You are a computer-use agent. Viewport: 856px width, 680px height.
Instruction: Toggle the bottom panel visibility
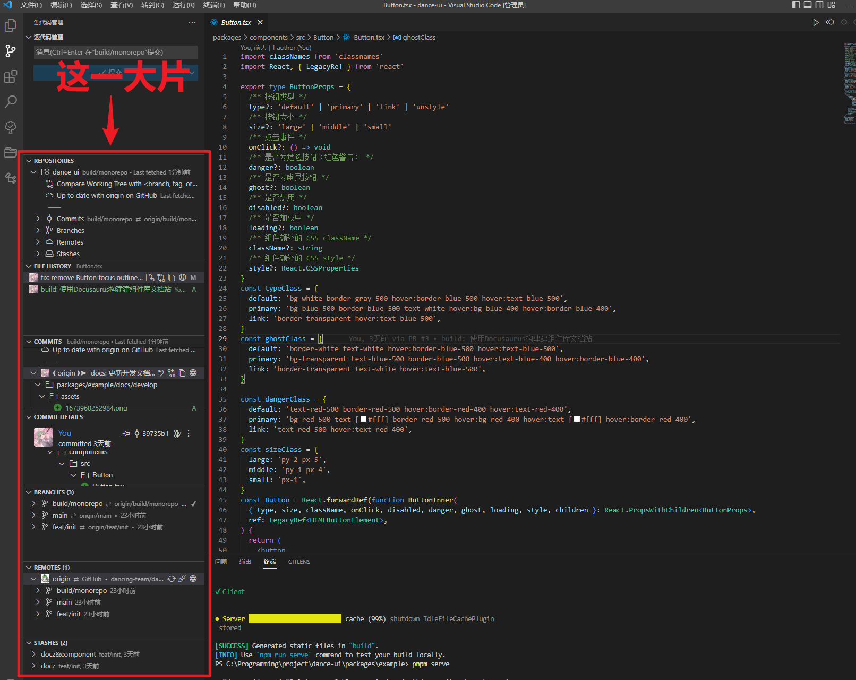click(x=808, y=5)
